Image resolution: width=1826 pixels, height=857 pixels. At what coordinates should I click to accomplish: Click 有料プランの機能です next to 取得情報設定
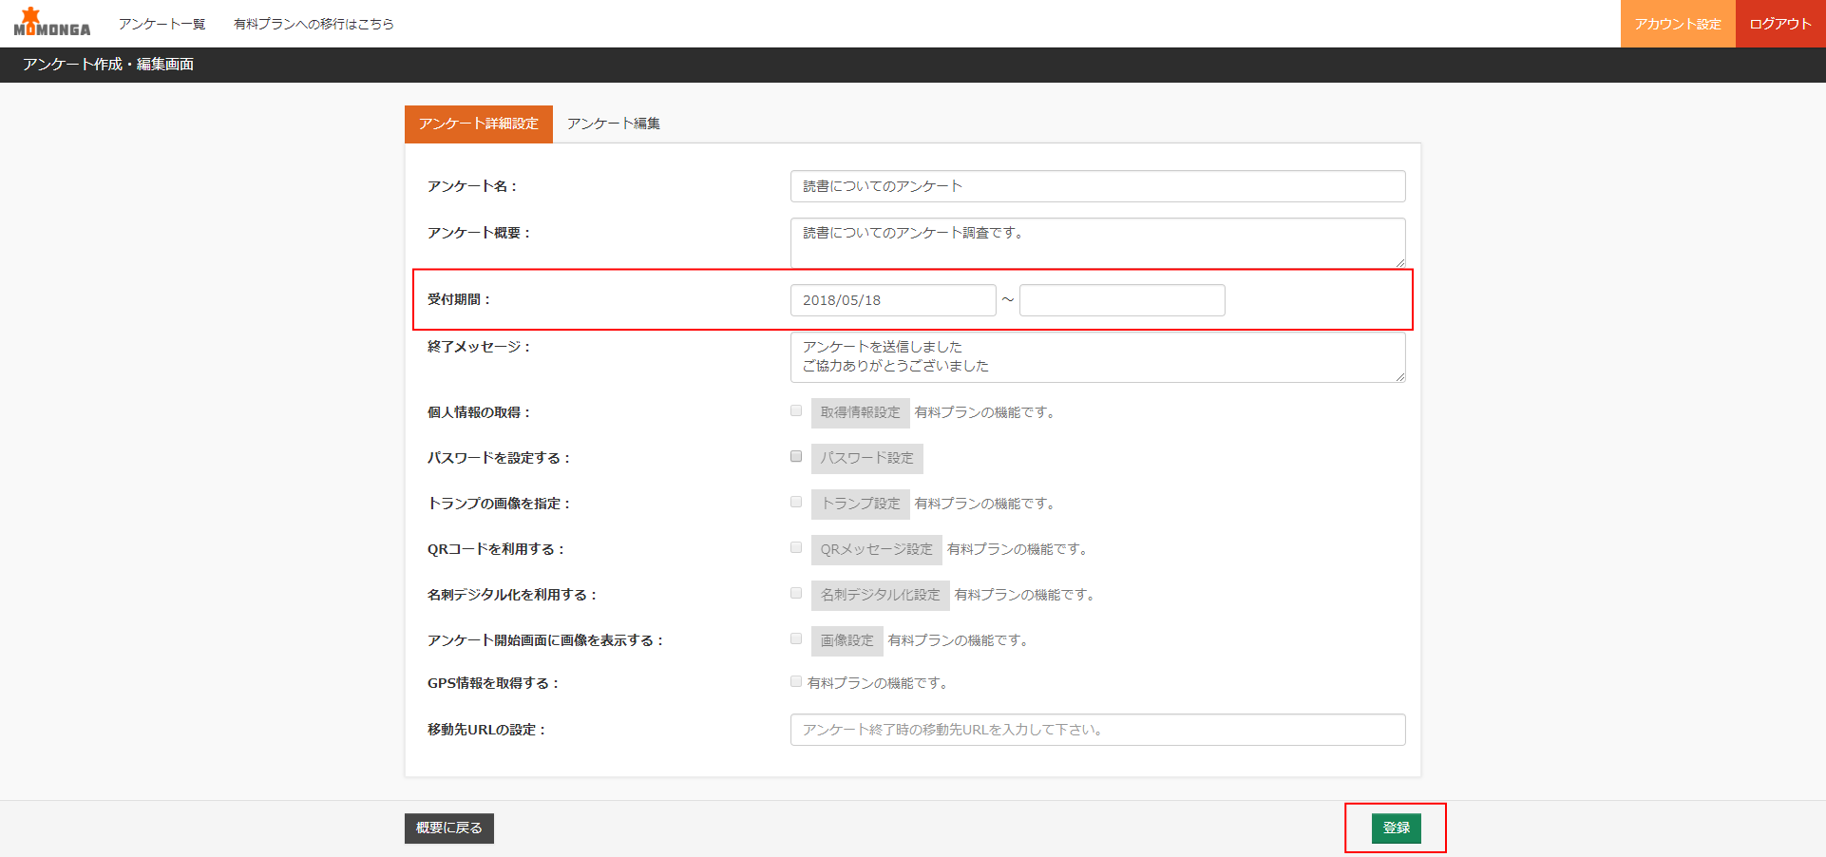click(x=985, y=412)
